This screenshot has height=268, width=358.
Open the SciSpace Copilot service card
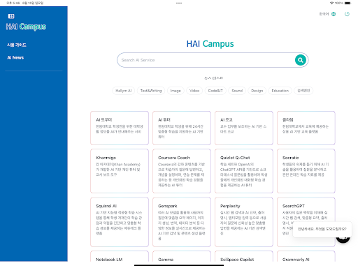click(244, 256)
